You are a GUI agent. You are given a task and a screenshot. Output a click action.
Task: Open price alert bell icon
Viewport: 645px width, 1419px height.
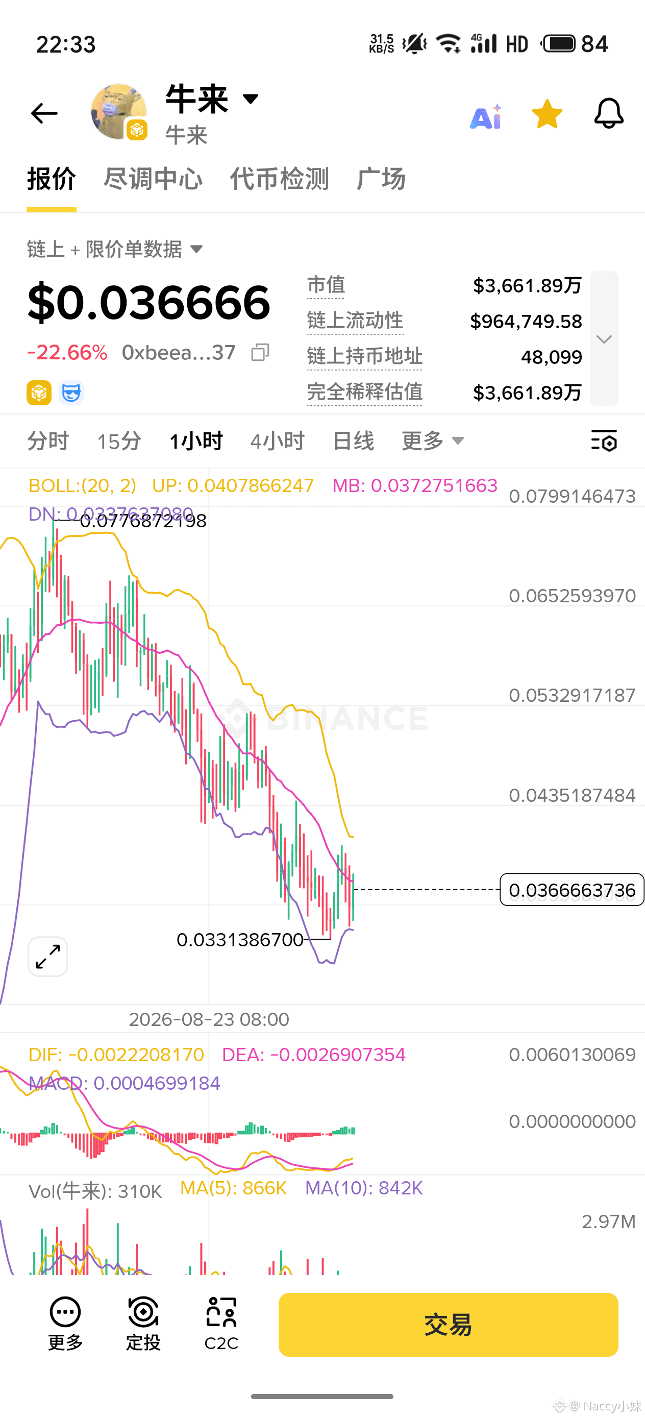tap(609, 113)
